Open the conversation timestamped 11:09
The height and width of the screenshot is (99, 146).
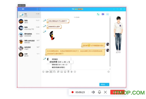coord(29,28)
